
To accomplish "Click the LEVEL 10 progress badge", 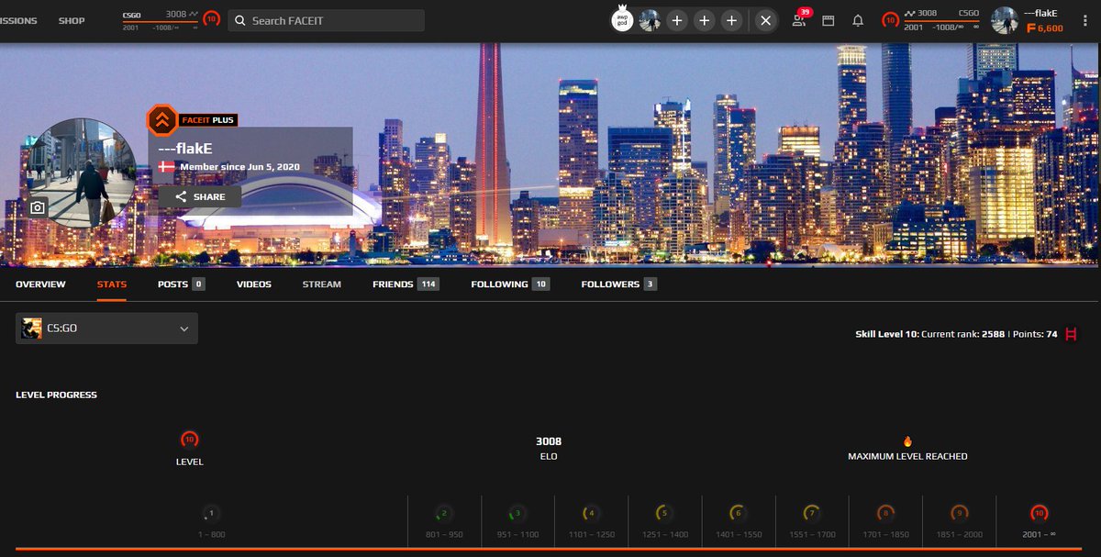I will (189, 440).
